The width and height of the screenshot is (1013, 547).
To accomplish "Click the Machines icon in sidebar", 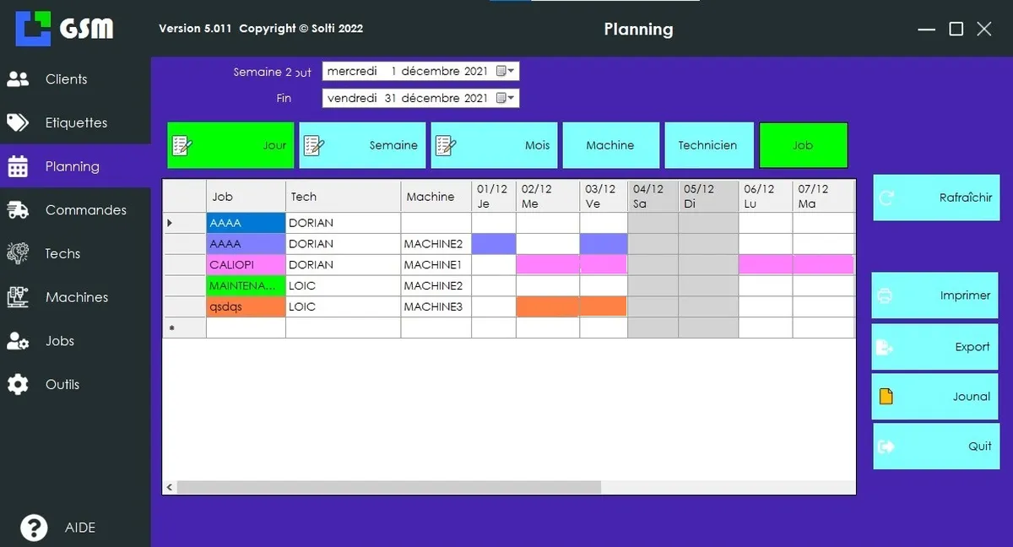I will click(18, 297).
